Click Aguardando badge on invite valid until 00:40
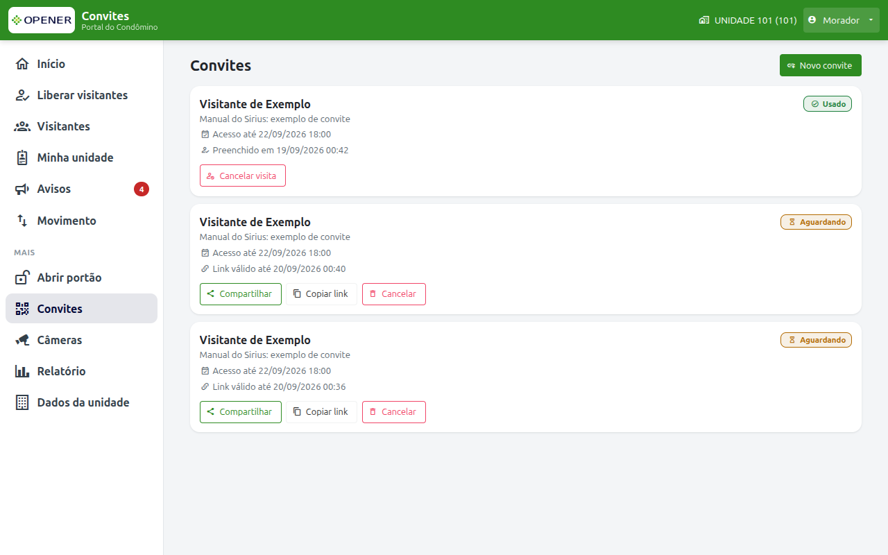This screenshot has width=888, height=555. (x=816, y=222)
